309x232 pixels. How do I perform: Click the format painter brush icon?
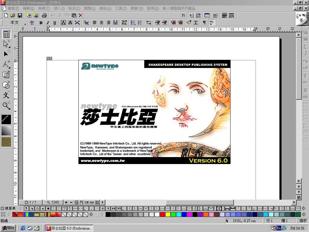(189, 22)
